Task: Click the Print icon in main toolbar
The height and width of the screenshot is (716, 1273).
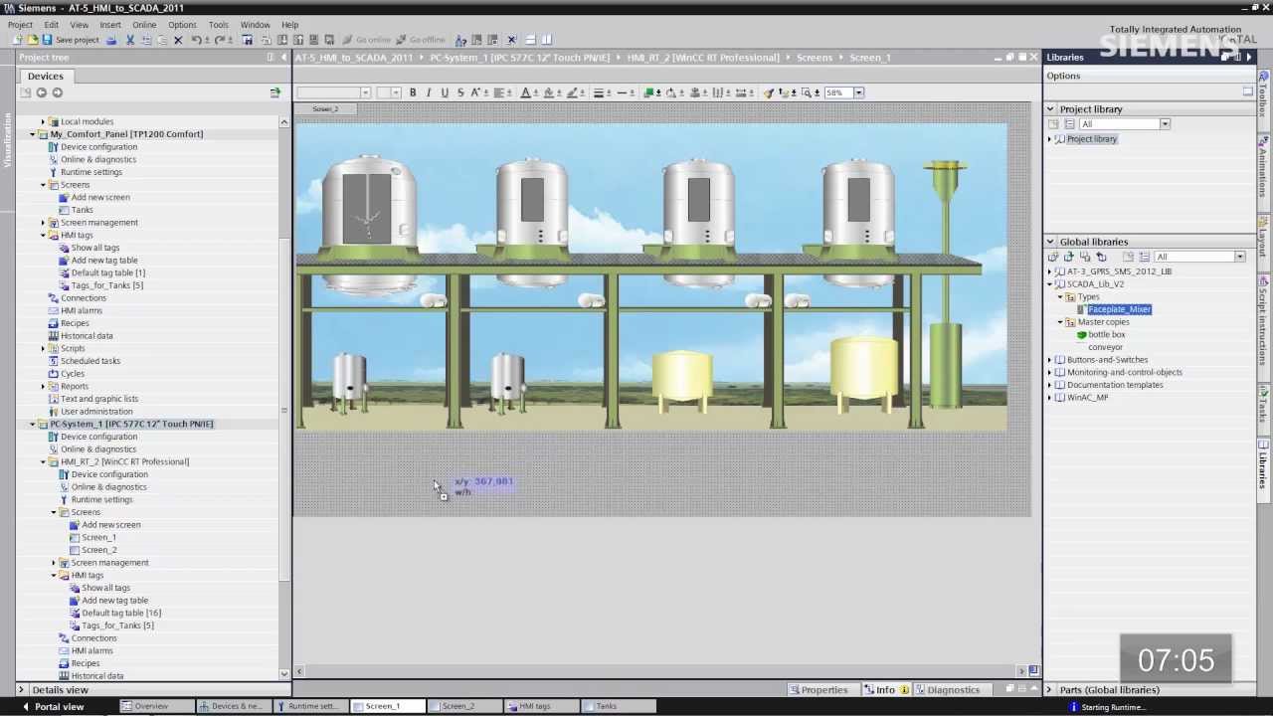Action: [x=111, y=40]
